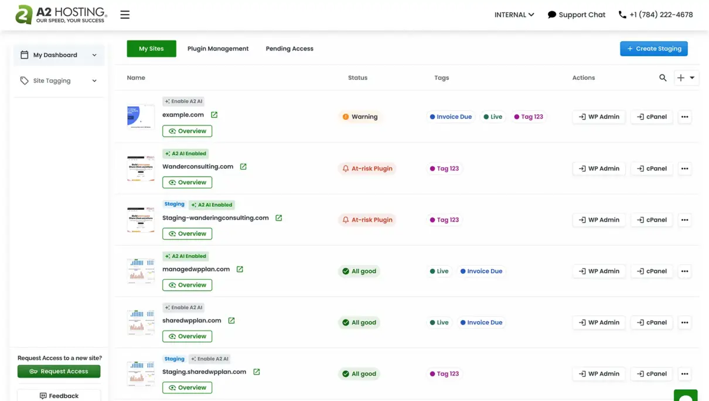Screen dimensions: 709x401
Task: Expand the My Dashboard sidebar section
Action: pos(59,55)
